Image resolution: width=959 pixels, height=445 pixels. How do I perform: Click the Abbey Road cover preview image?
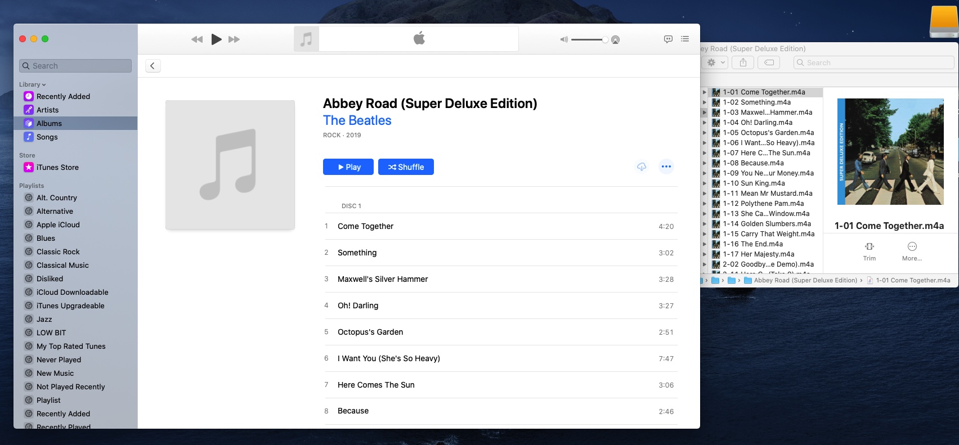890,152
